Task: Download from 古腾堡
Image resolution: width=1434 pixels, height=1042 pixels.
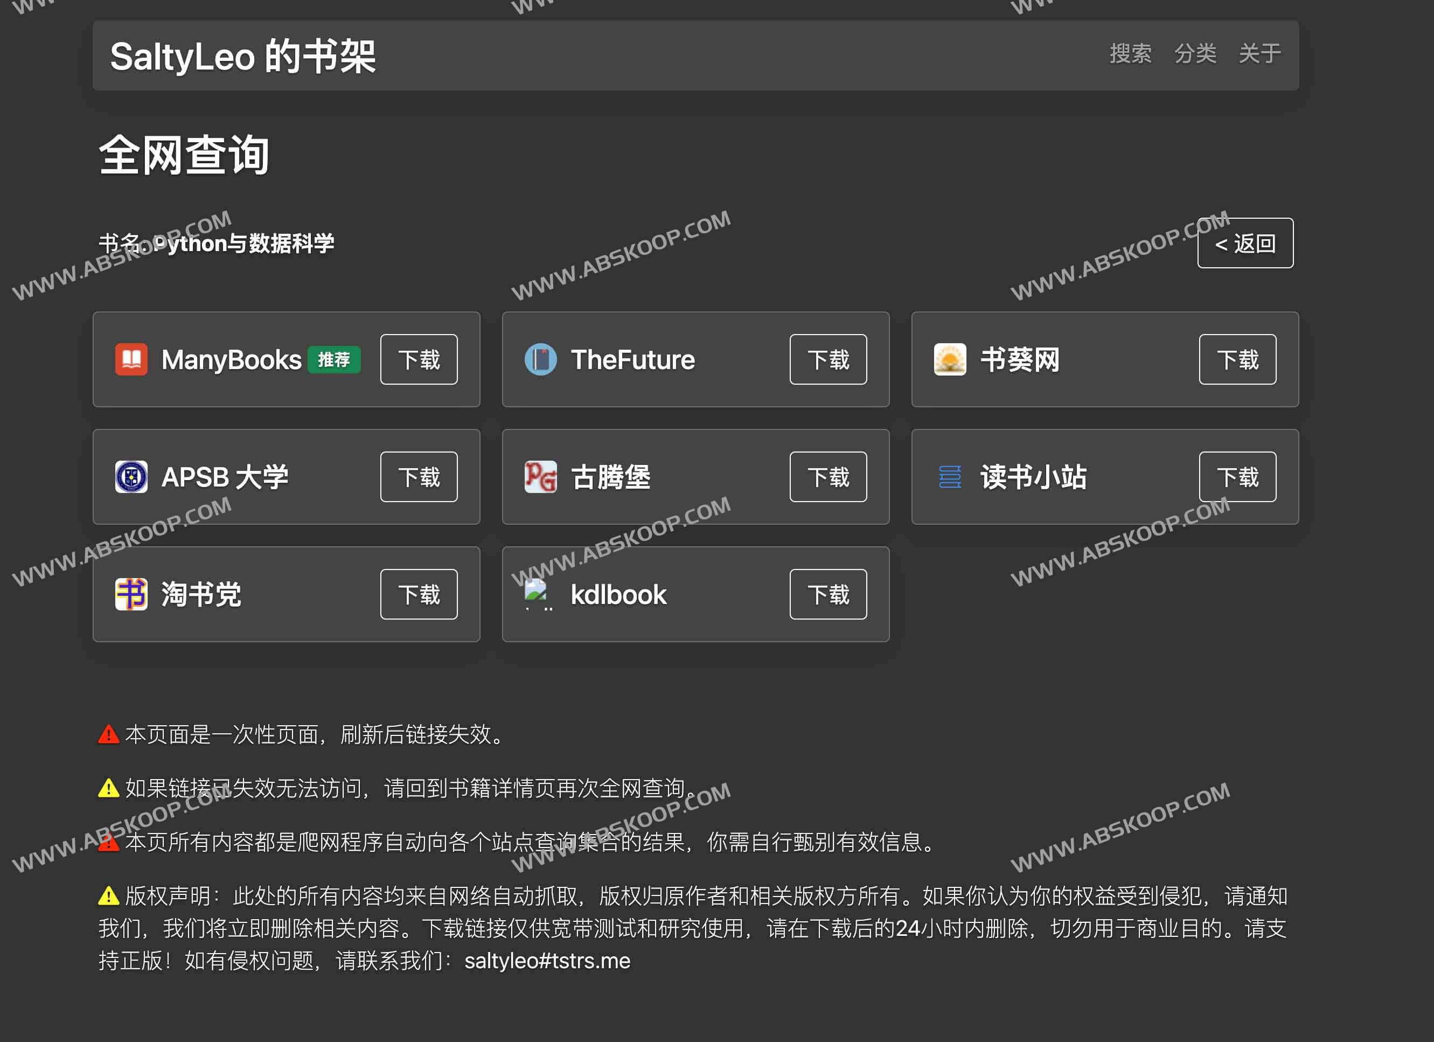Action: (827, 477)
